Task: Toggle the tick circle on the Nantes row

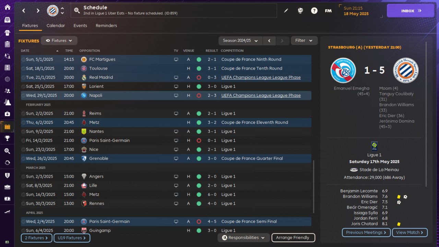Action: coord(23,131)
